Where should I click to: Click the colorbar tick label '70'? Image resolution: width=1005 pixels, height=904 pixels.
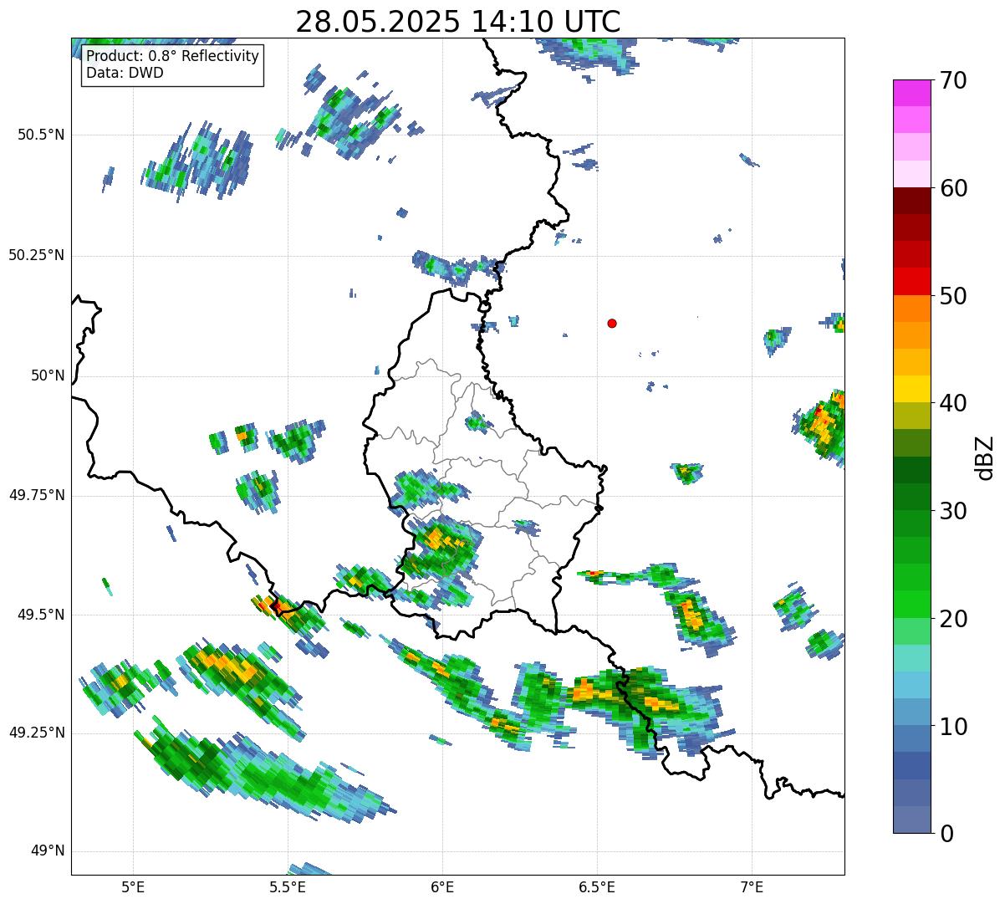pos(952,81)
